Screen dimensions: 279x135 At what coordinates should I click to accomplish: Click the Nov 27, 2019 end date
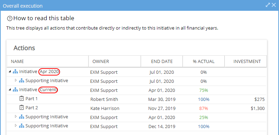162,108
